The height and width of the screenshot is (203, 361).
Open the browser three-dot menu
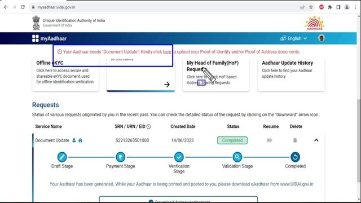355,7
